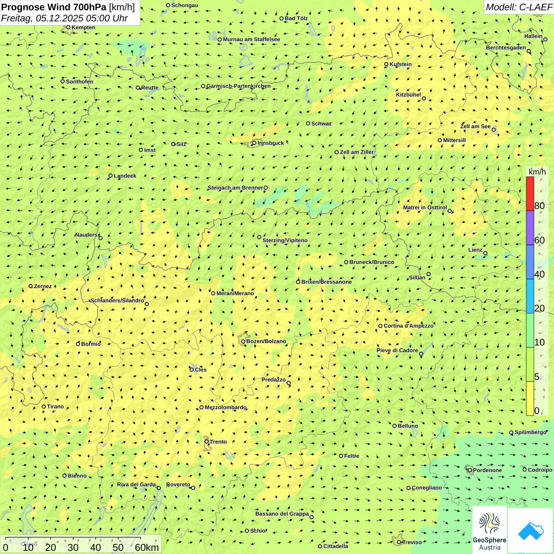Select the Bormio town label
This screenshot has width=554, height=554.
[x=91, y=344]
